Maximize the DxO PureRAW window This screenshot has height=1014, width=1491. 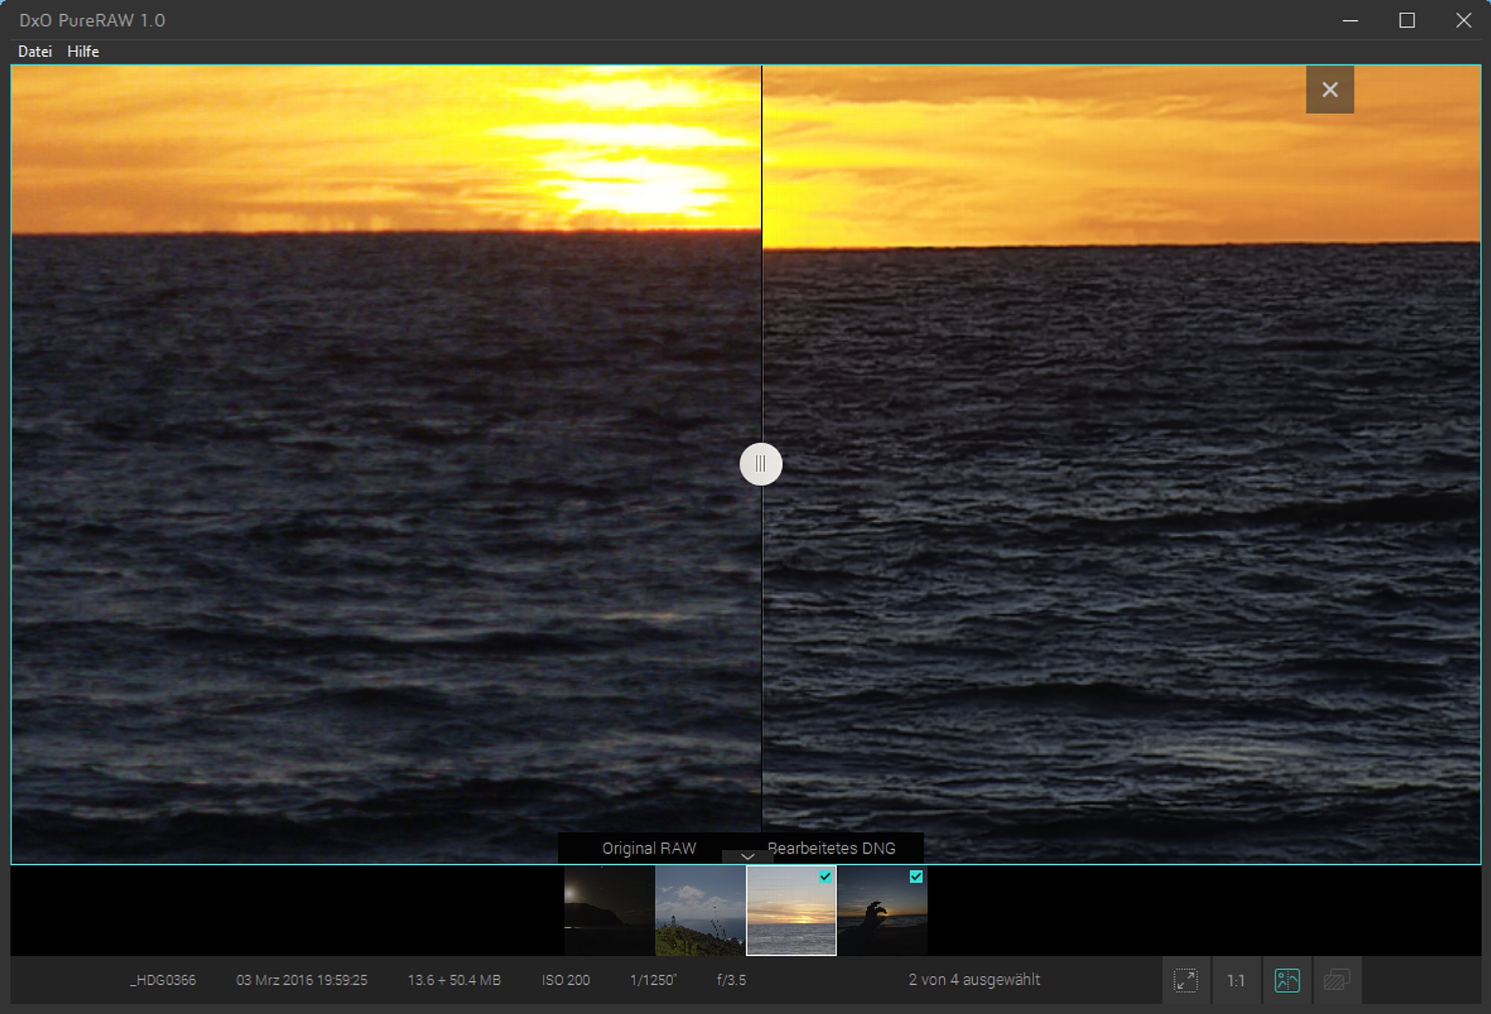point(1407,21)
